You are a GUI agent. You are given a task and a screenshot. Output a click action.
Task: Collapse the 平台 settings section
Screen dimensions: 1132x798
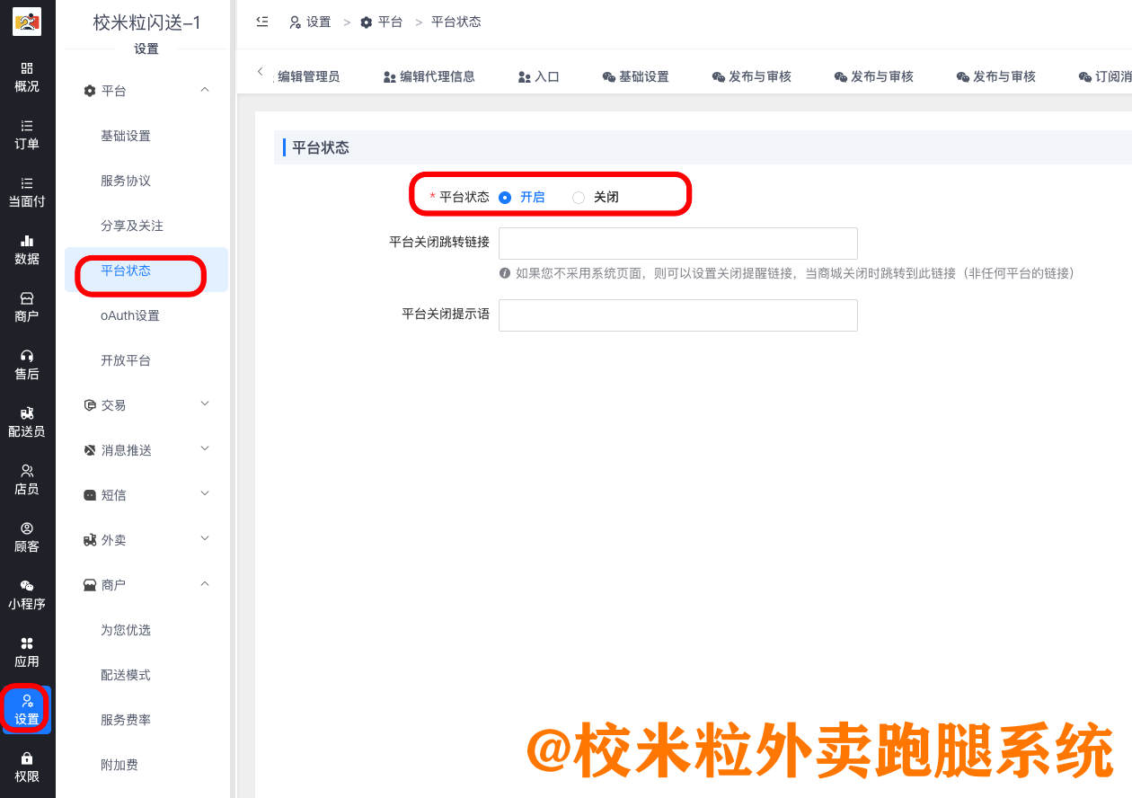coord(146,90)
